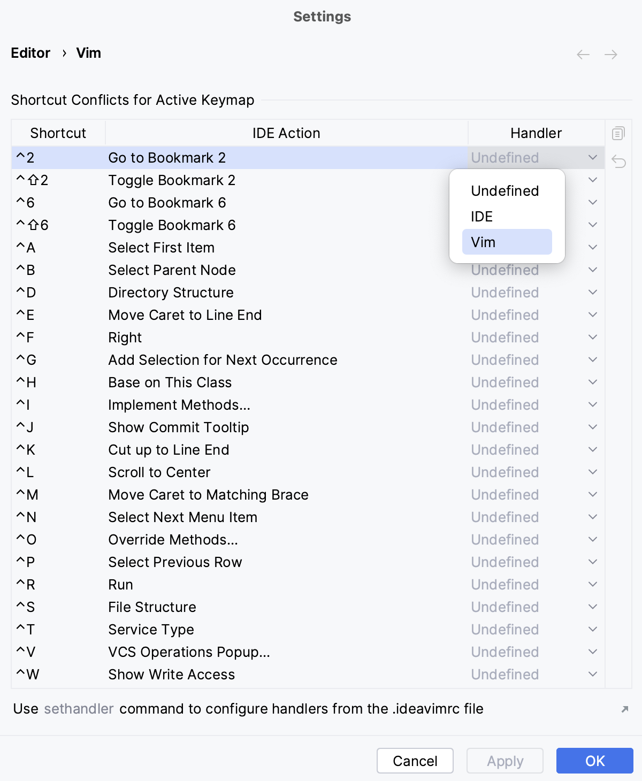Image resolution: width=642 pixels, height=781 pixels.
Task: Select "Vim" in the open handler dropdown
Action: point(506,242)
